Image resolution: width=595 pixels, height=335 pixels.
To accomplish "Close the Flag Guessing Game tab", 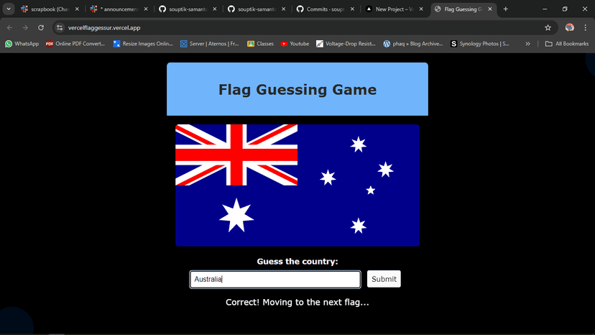I will click(x=490, y=9).
